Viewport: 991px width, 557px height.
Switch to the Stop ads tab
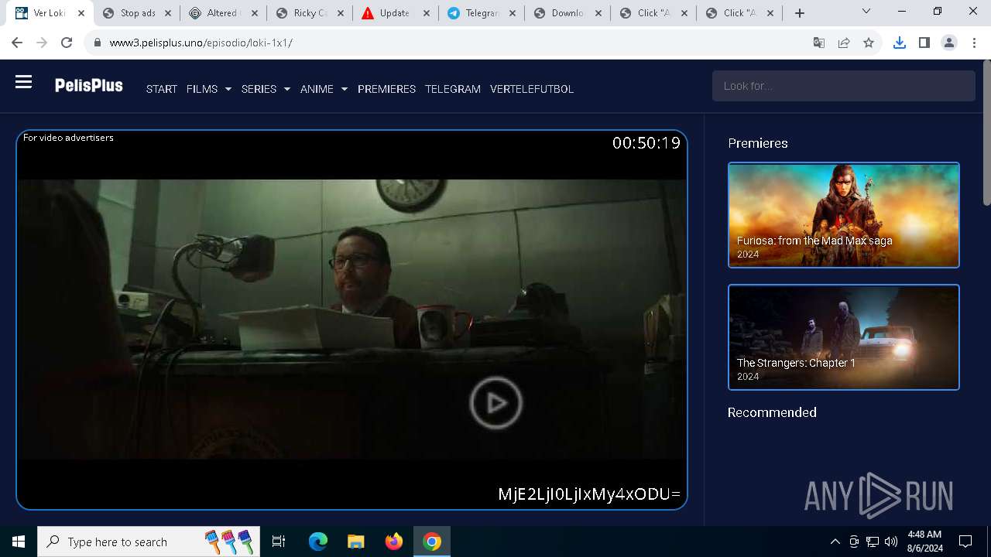click(x=137, y=13)
